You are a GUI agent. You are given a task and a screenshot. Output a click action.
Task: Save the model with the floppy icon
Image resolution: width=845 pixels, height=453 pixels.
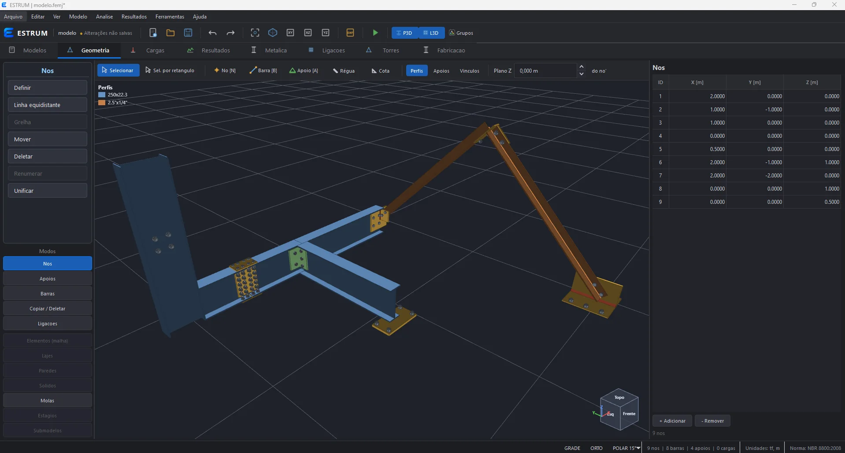(188, 33)
